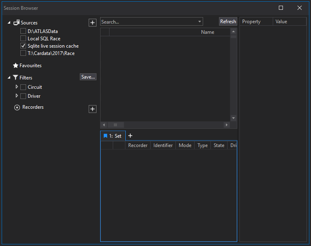Click the session list scroll up arrow
The height and width of the screenshot is (246, 311).
click(x=233, y=31)
